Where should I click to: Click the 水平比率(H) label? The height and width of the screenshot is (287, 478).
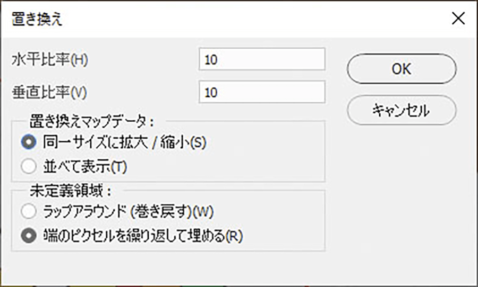click(49, 60)
